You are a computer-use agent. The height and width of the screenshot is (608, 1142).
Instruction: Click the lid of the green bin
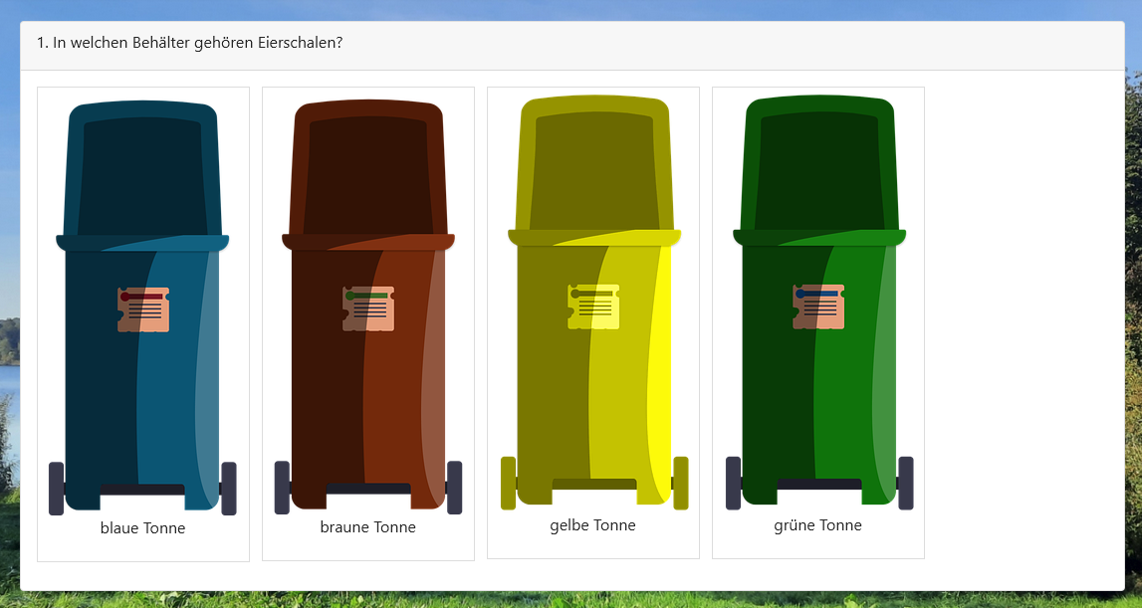[x=818, y=166]
